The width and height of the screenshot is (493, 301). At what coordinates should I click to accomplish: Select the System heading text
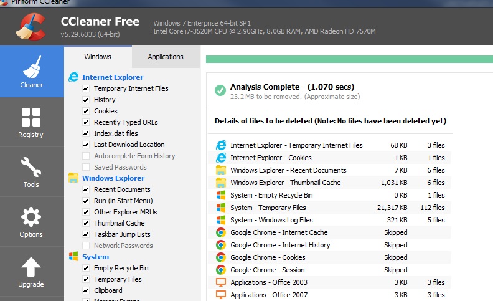point(95,257)
